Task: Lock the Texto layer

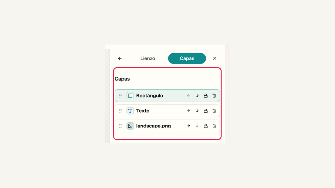Action: point(205,111)
